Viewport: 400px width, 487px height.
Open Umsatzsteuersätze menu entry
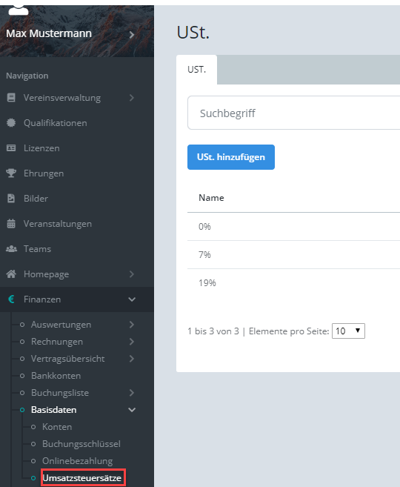point(82,478)
